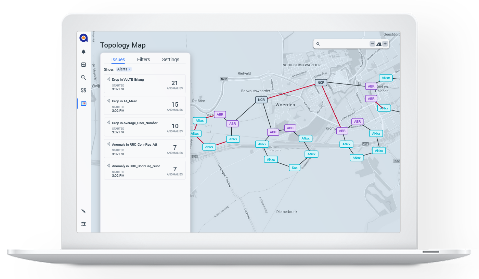Open the connector plug sidebar icon
This screenshot has height=279, width=479.
pyautogui.click(x=83, y=211)
